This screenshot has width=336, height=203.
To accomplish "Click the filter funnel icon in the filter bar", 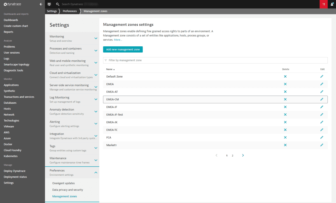I will click(x=106, y=60).
